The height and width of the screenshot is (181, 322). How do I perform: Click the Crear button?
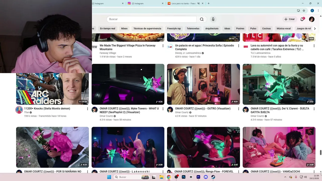point(289,19)
